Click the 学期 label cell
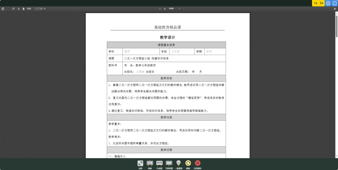Image resolution: width=338 pixels, height=170 pixels. pyautogui.click(x=199, y=52)
